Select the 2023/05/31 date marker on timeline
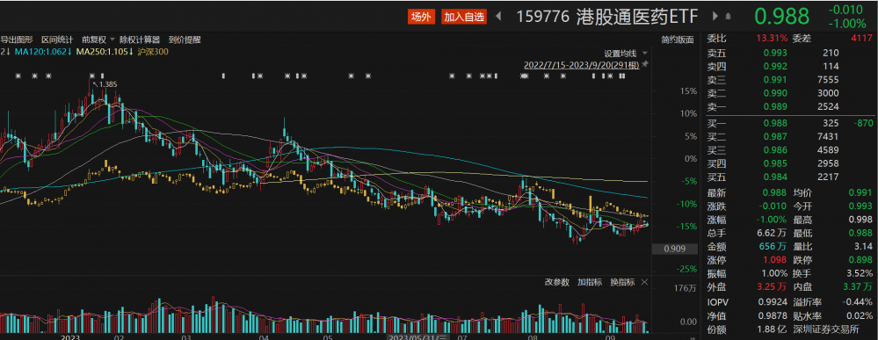 click(x=419, y=336)
